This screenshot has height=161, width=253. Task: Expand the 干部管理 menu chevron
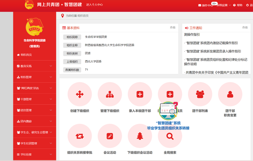pyautogui.click(x=51, y=99)
